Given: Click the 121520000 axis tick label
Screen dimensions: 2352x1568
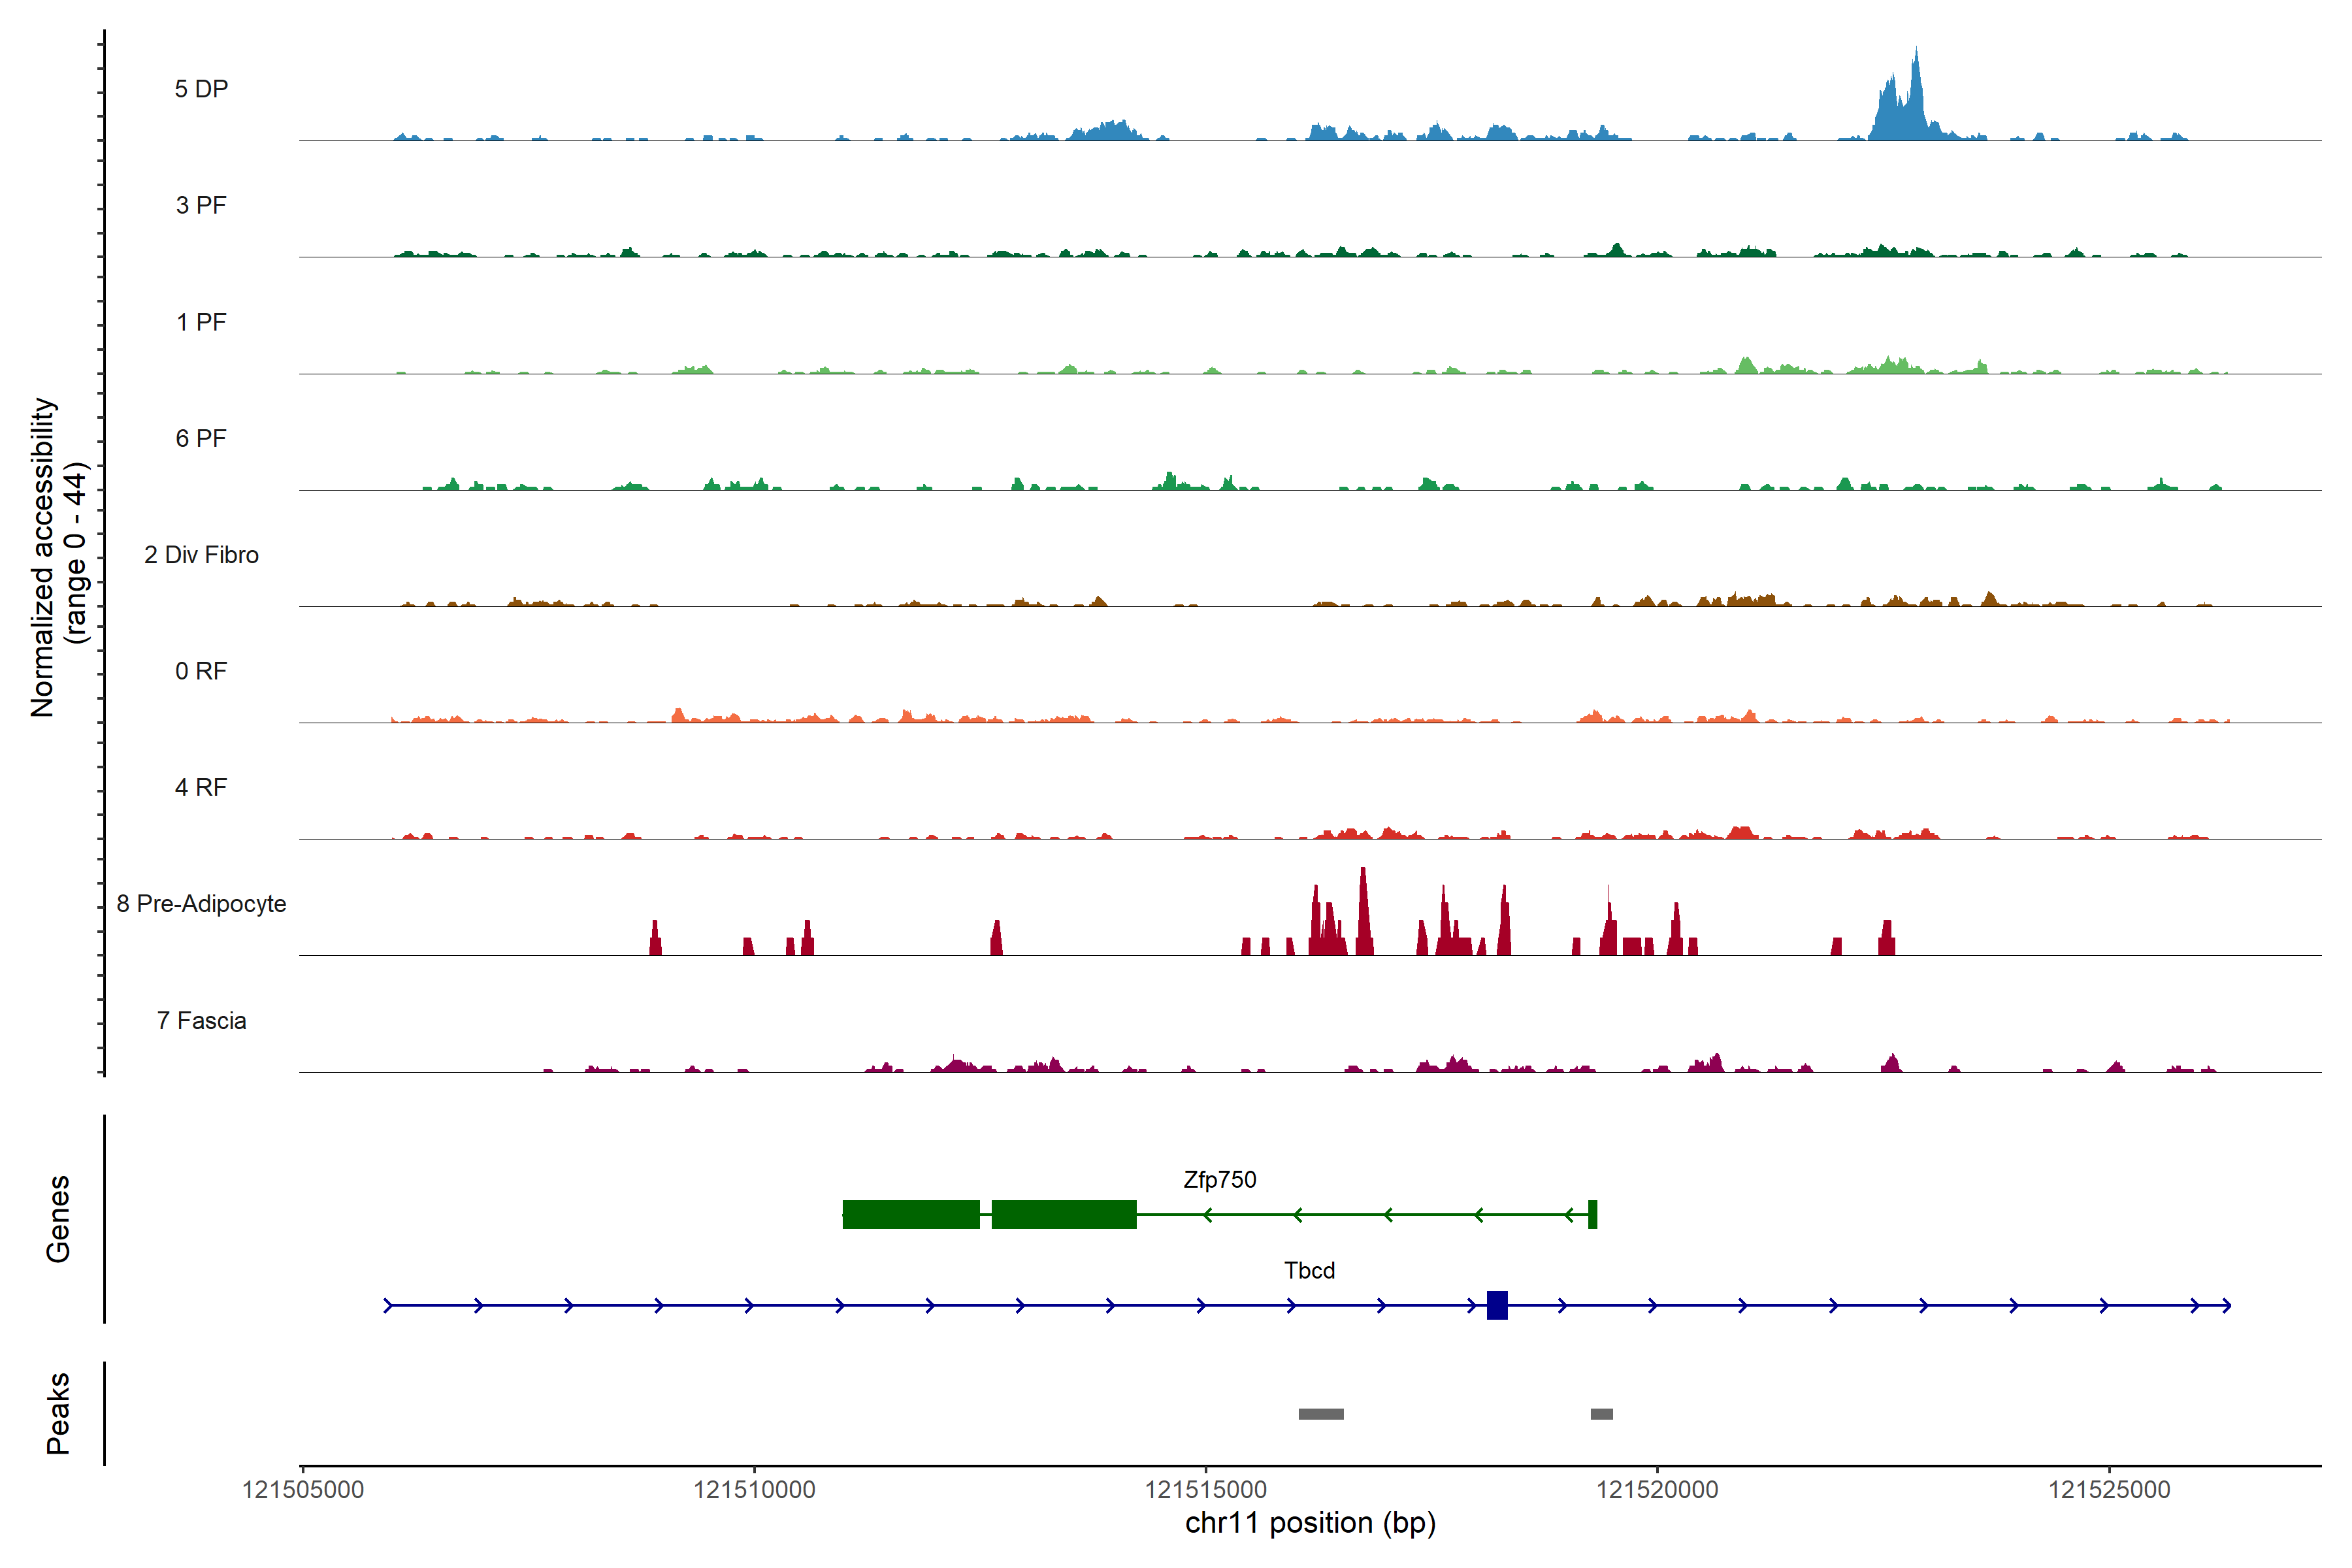Looking at the screenshot, I should point(1657,1490).
